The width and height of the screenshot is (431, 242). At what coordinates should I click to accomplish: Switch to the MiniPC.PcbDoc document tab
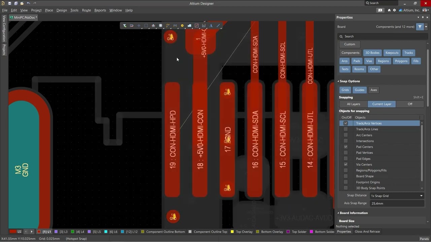[24, 17]
